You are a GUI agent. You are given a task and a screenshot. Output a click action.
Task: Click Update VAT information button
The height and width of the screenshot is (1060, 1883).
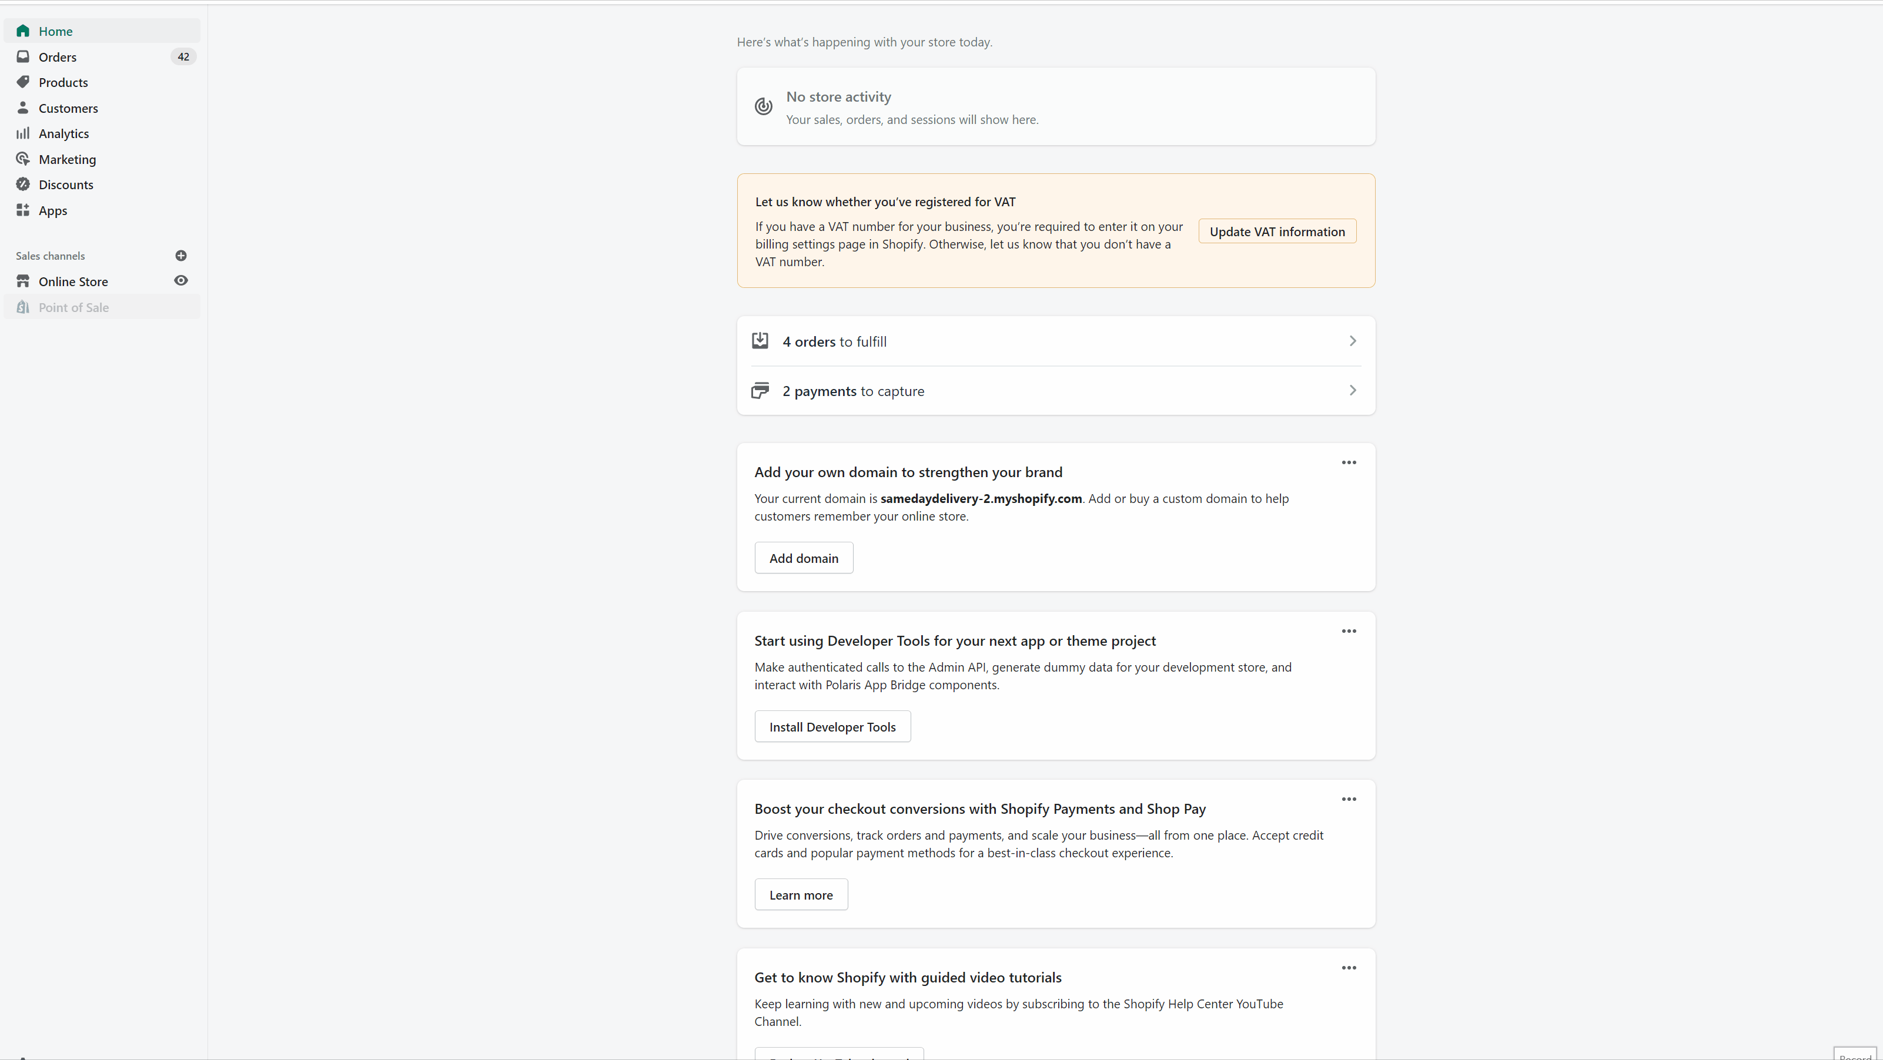1276,232
